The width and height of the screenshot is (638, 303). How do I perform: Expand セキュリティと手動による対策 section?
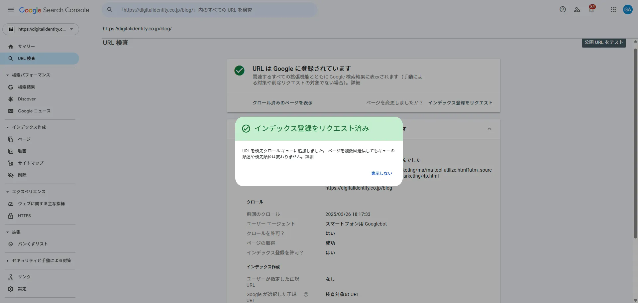[7, 261]
